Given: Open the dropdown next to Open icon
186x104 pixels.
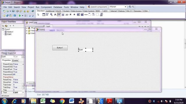Looking at the screenshot, I should tap(10, 11).
